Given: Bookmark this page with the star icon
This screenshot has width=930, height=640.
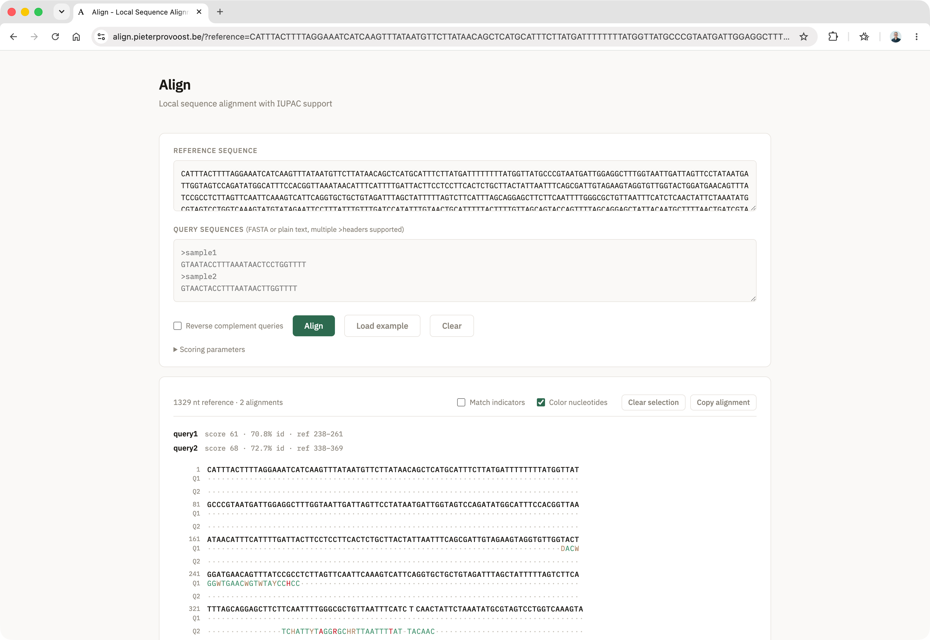Looking at the screenshot, I should point(804,36).
